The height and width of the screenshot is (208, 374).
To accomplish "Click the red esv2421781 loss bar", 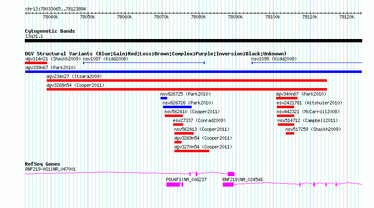I will (285, 107).
